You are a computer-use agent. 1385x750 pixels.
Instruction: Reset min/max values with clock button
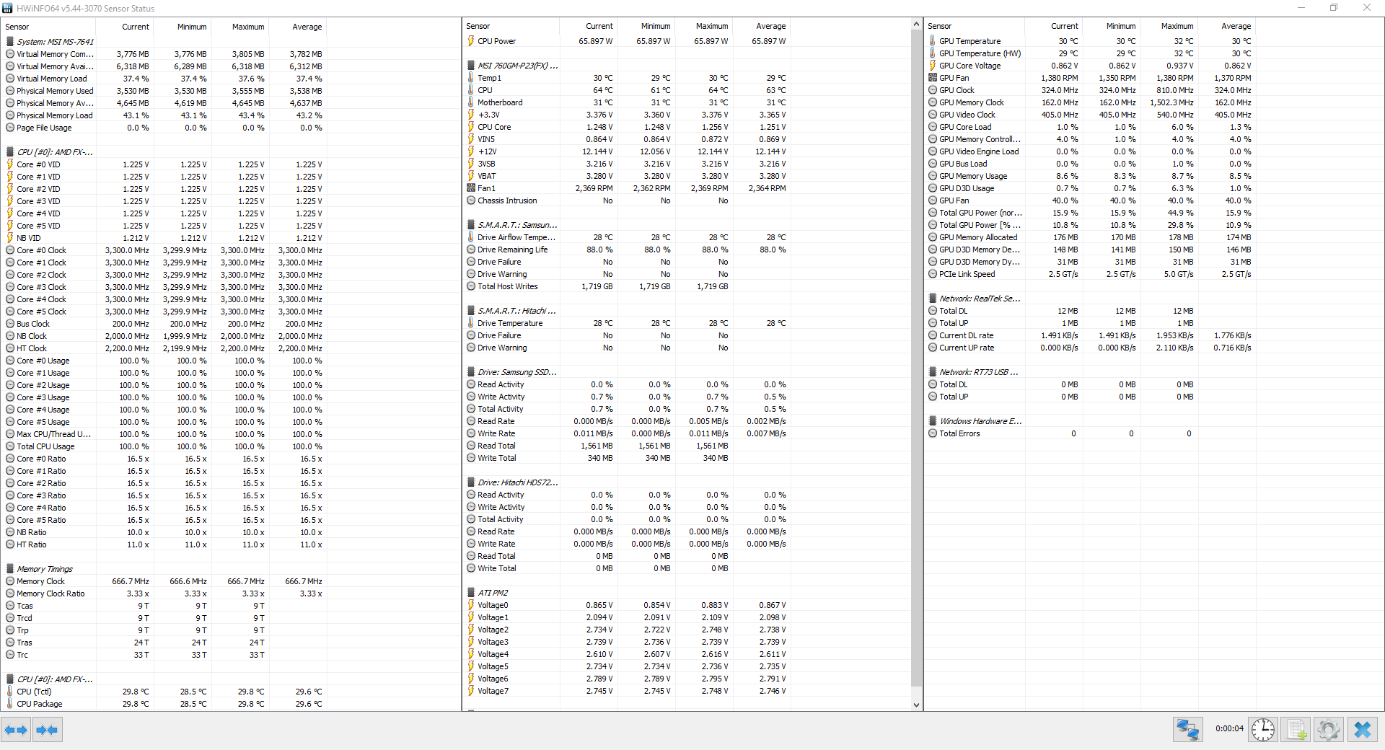coord(1262,730)
